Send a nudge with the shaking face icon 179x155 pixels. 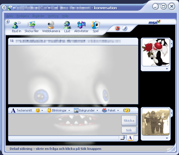pos(126,110)
